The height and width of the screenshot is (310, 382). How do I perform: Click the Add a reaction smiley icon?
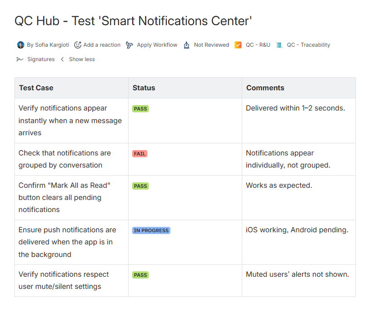coord(78,45)
